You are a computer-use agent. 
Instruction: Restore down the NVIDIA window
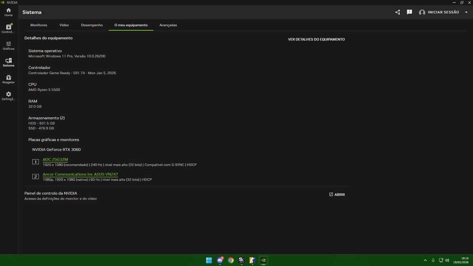[462, 2]
